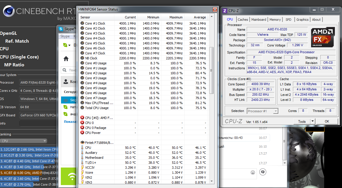Click the Skype logo in title bar

(x=61, y=29)
